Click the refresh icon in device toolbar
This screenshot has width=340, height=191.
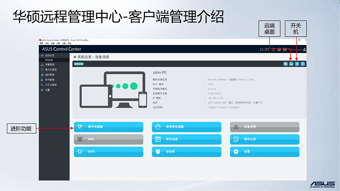tap(303, 64)
